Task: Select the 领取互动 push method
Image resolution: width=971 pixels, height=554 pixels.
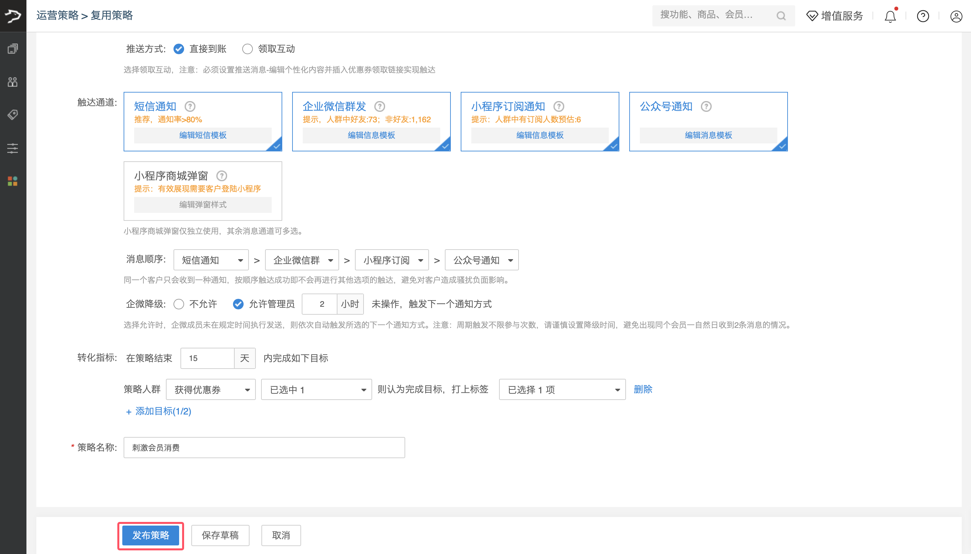Action: click(248, 49)
